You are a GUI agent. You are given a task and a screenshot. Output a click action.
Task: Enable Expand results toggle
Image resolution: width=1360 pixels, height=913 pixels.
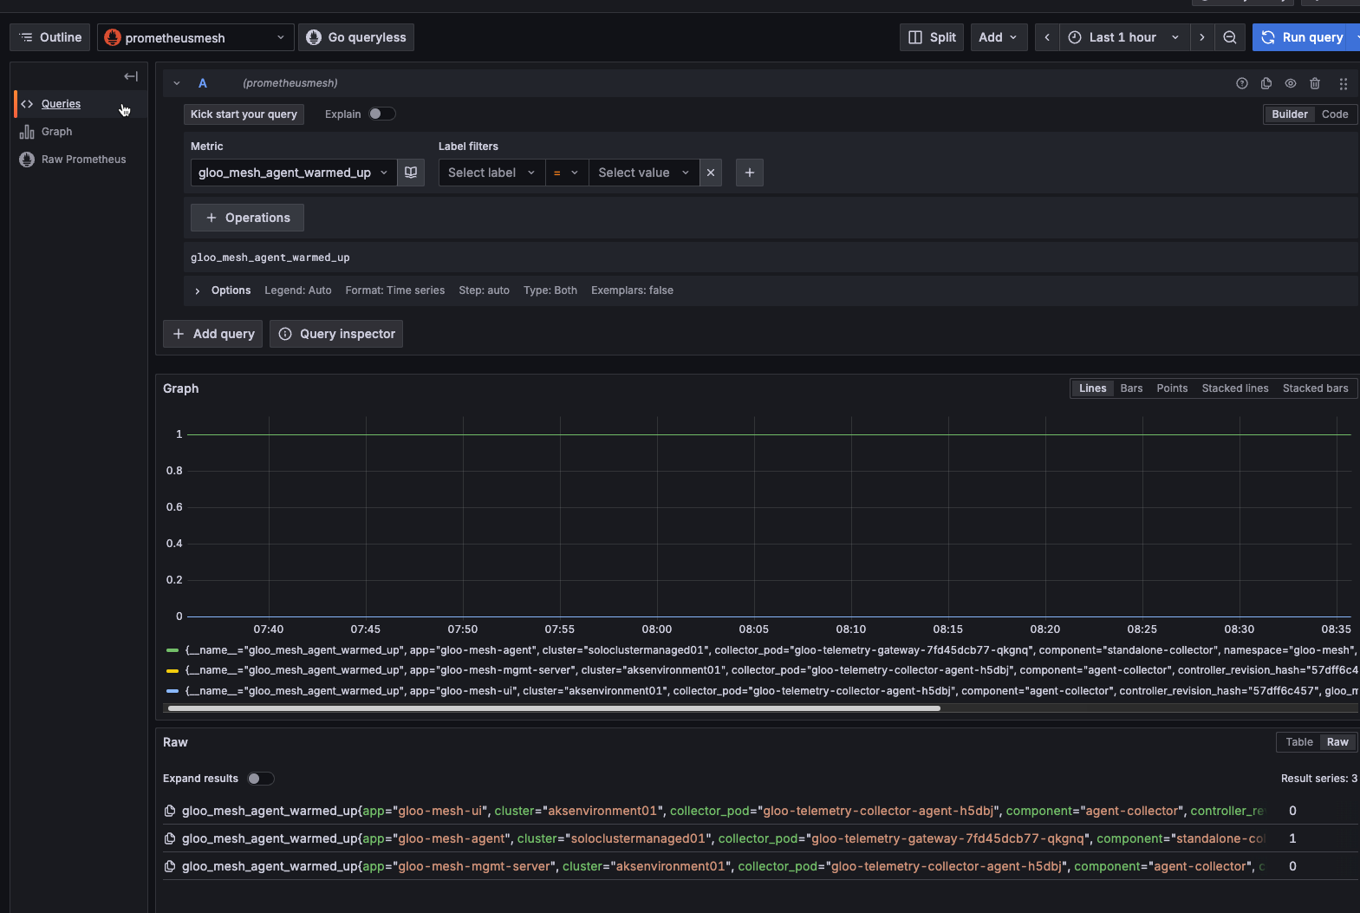click(260, 779)
